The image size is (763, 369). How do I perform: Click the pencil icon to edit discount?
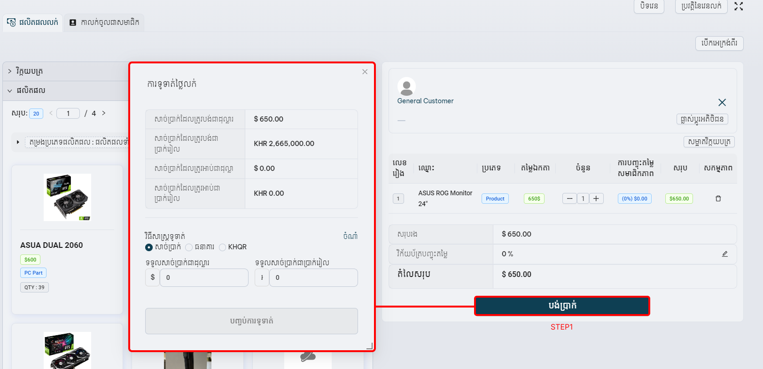tap(724, 254)
